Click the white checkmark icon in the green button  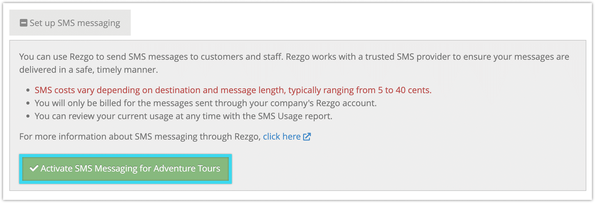(34, 168)
